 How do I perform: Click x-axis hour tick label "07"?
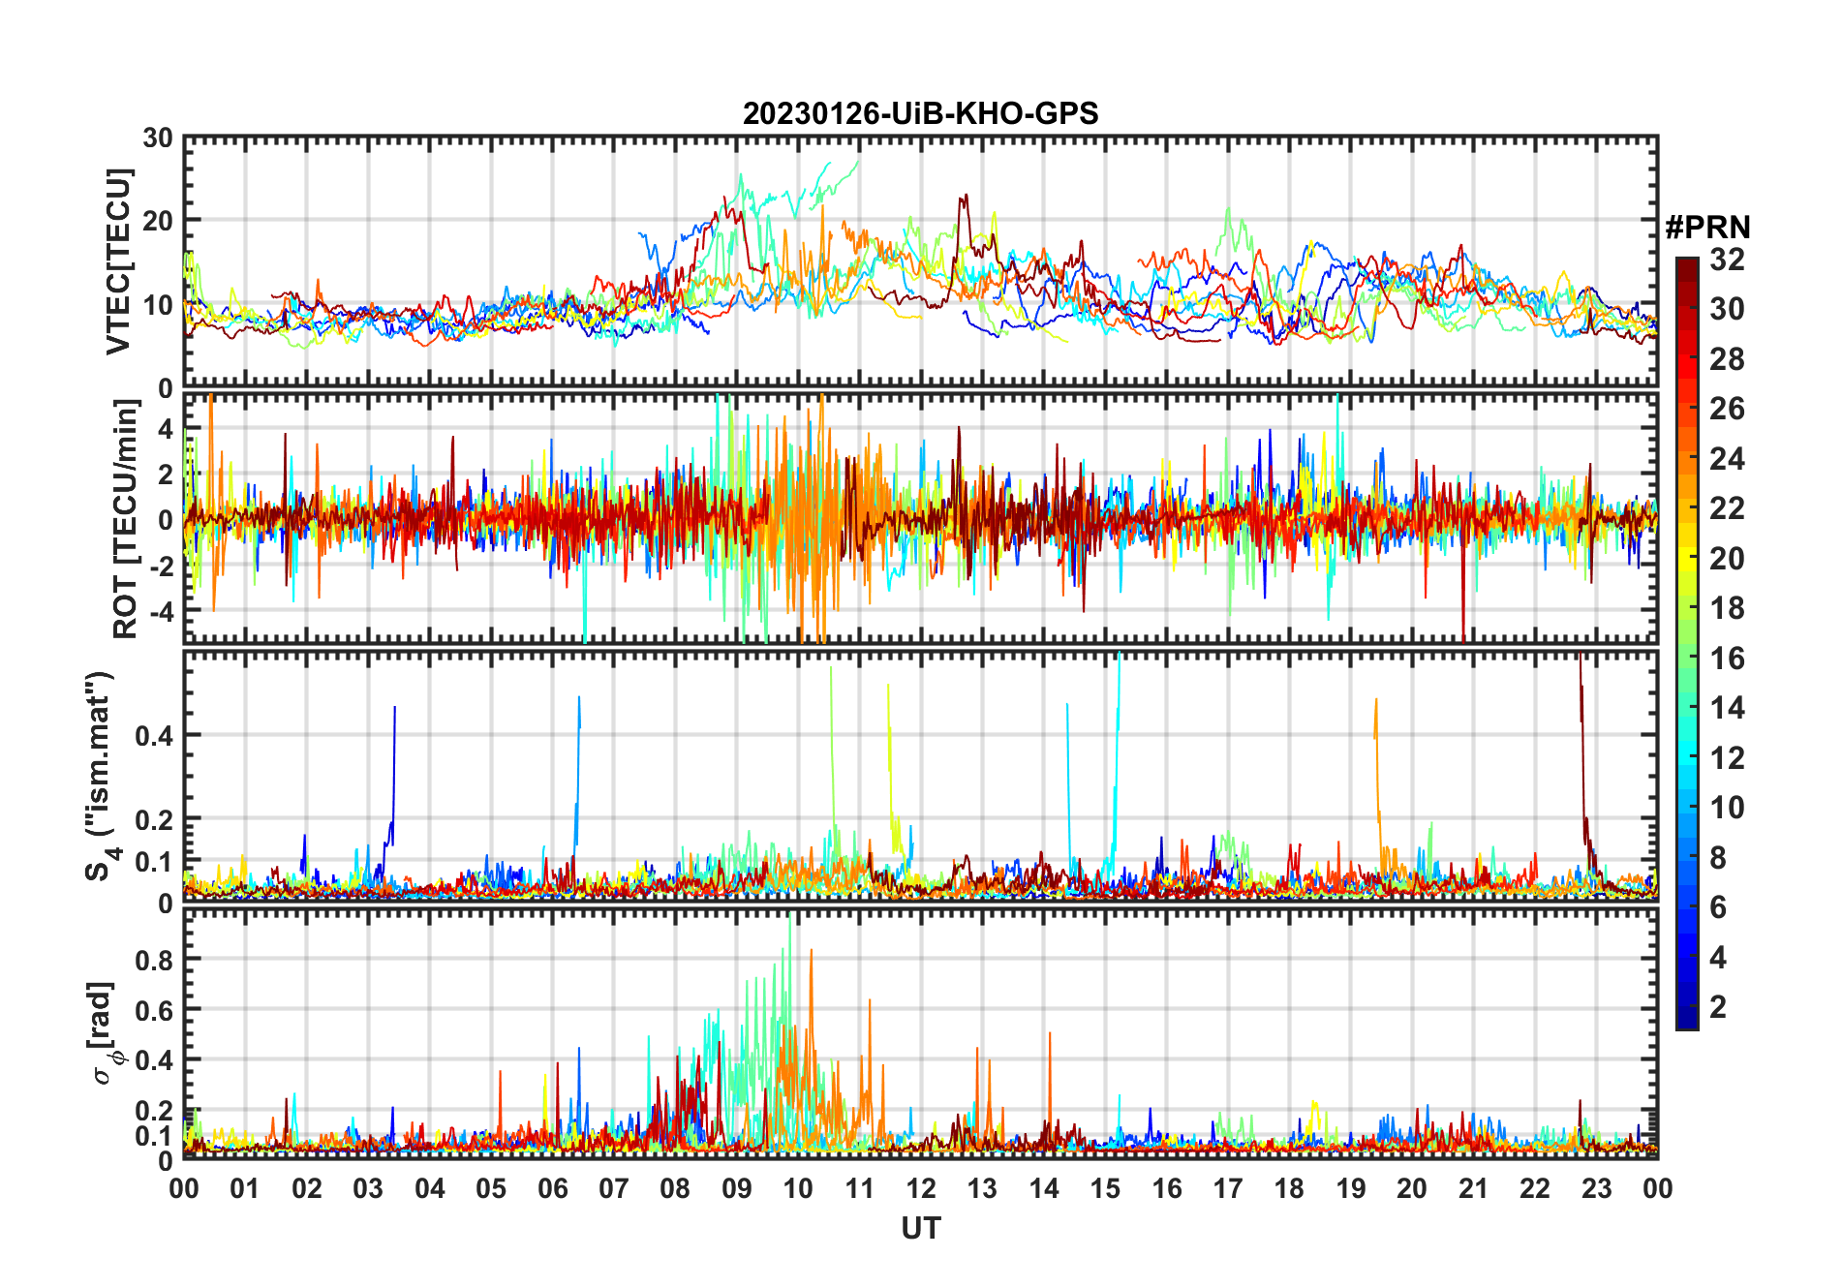614,1188
